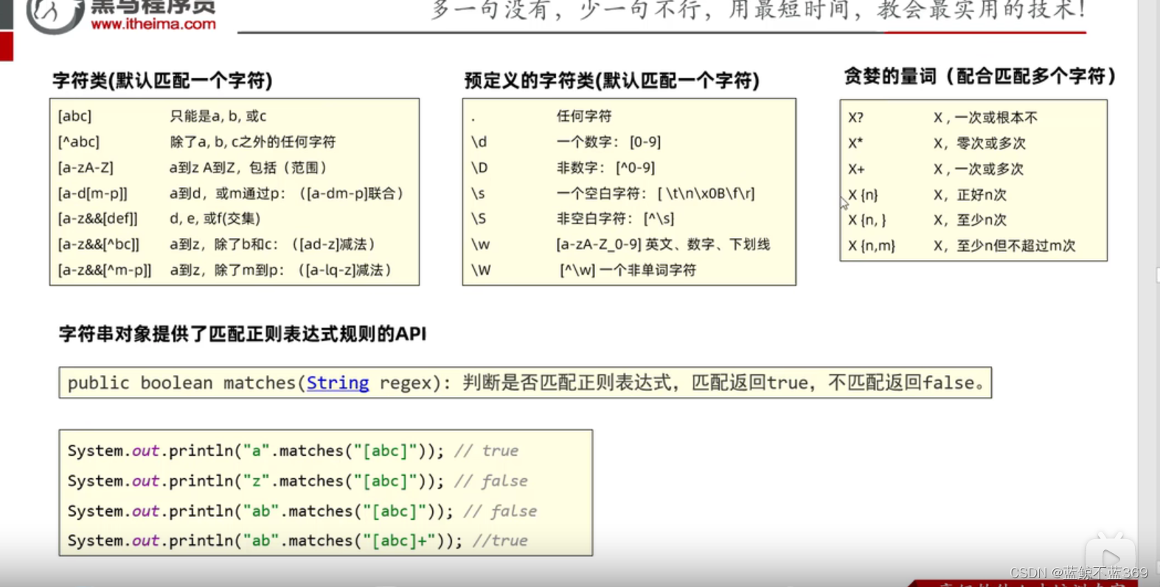Click the uppercase \D predefined class symbol
Screen dimensions: 1160x587
[480, 167]
